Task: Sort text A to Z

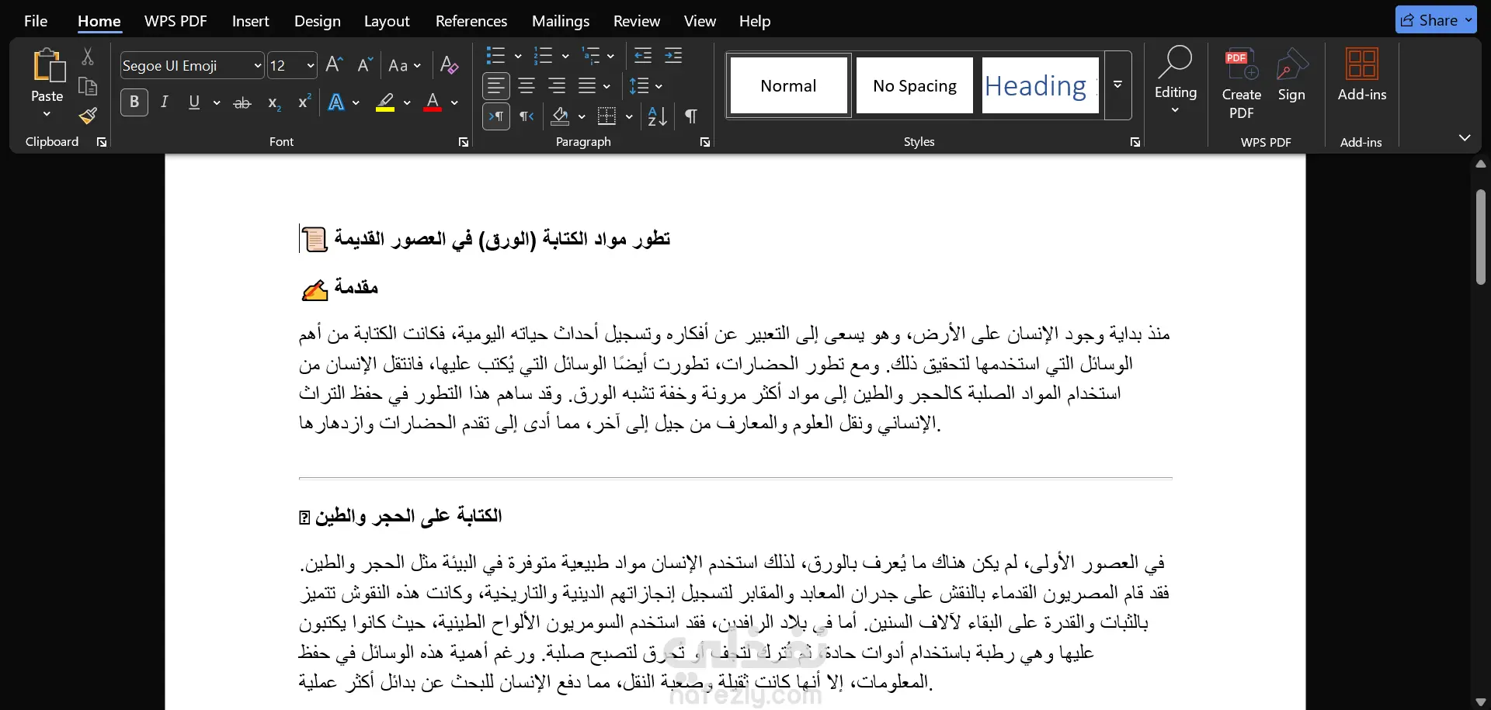Action: point(657,116)
